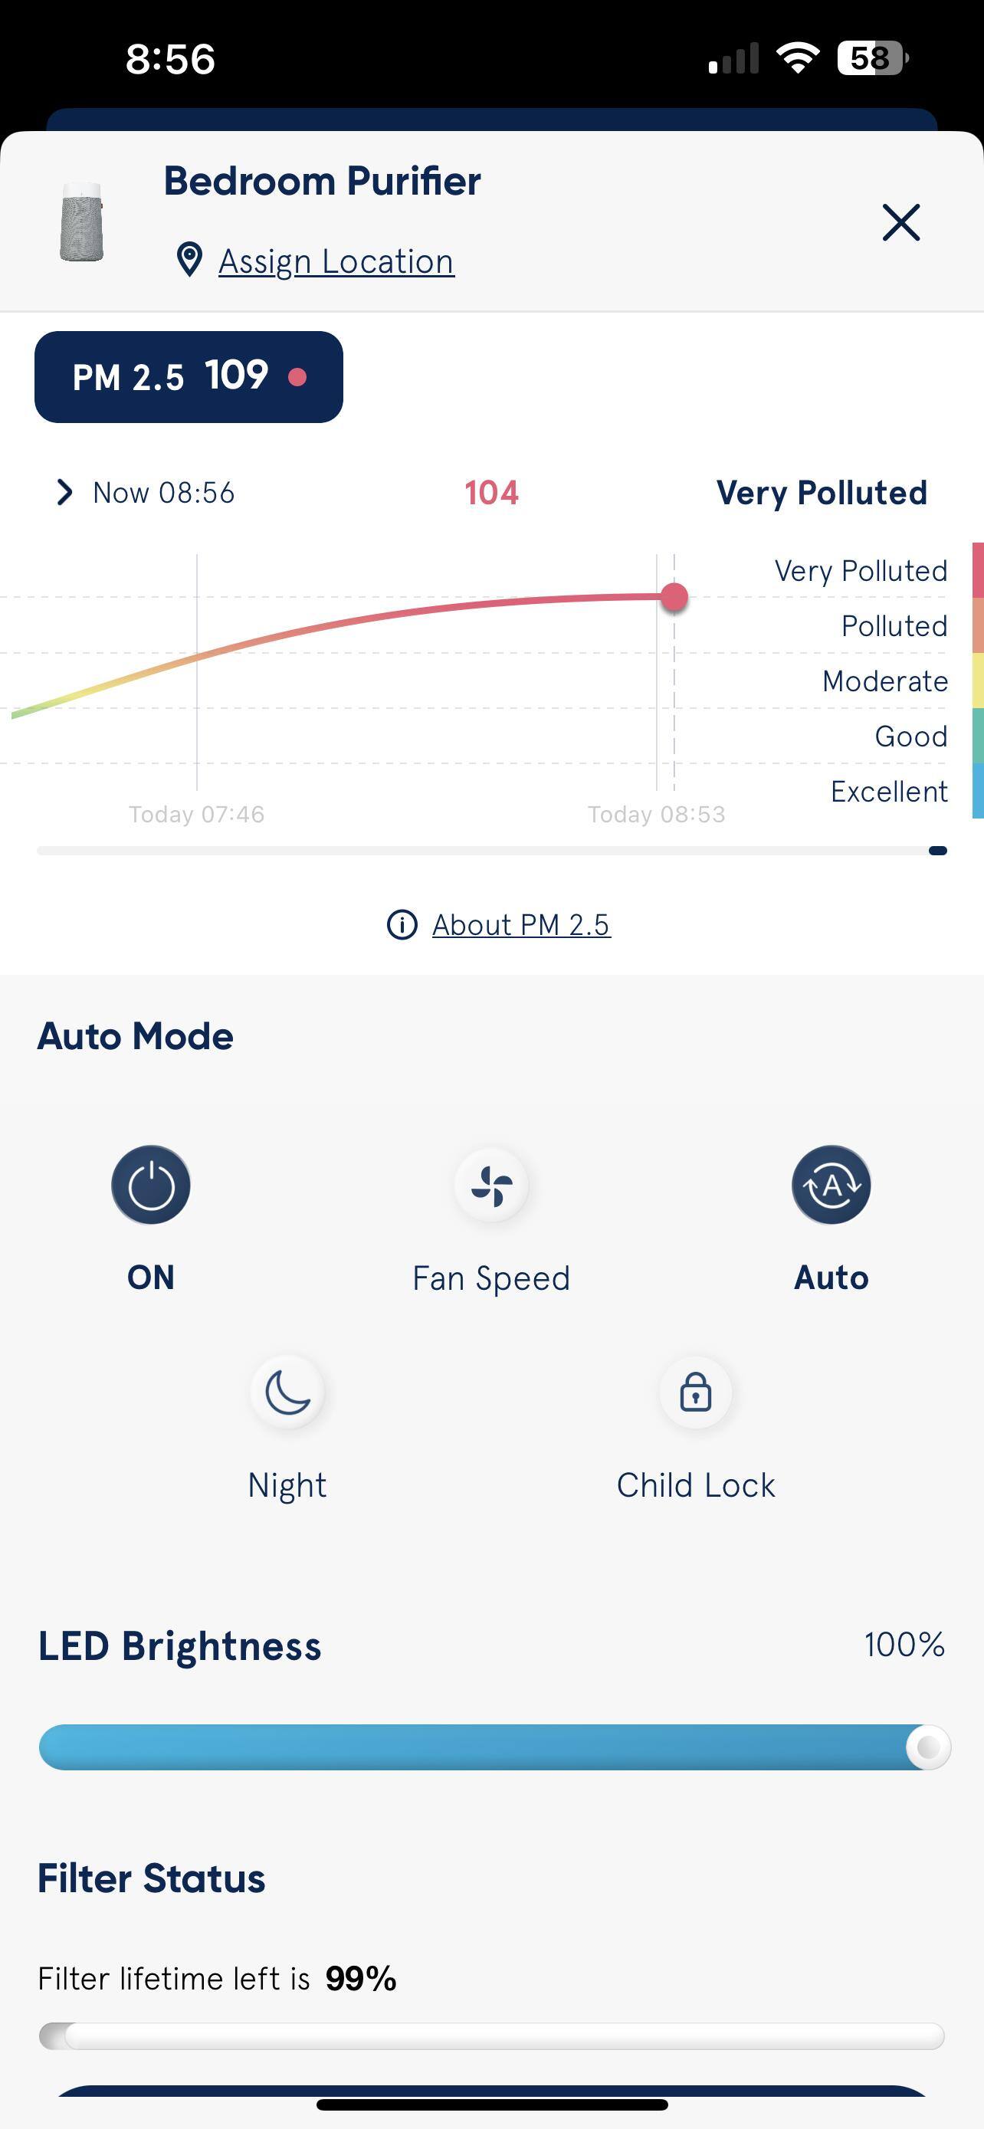This screenshot has width=984, height=2129.
Task: Tap the Bedroom Purifier device thumbnail
Action: coord(82,221)
